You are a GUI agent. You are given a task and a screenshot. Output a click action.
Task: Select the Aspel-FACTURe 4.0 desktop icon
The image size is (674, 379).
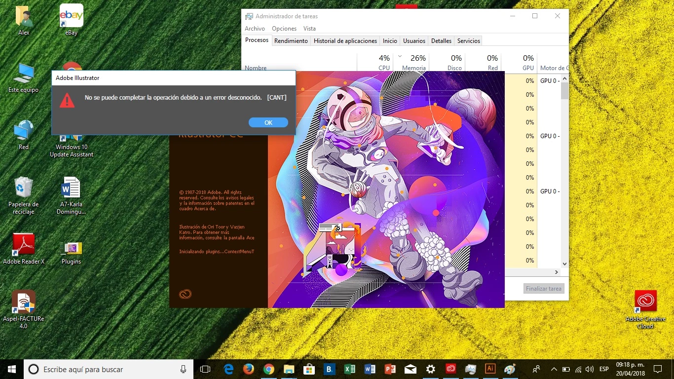coord(24,309)
